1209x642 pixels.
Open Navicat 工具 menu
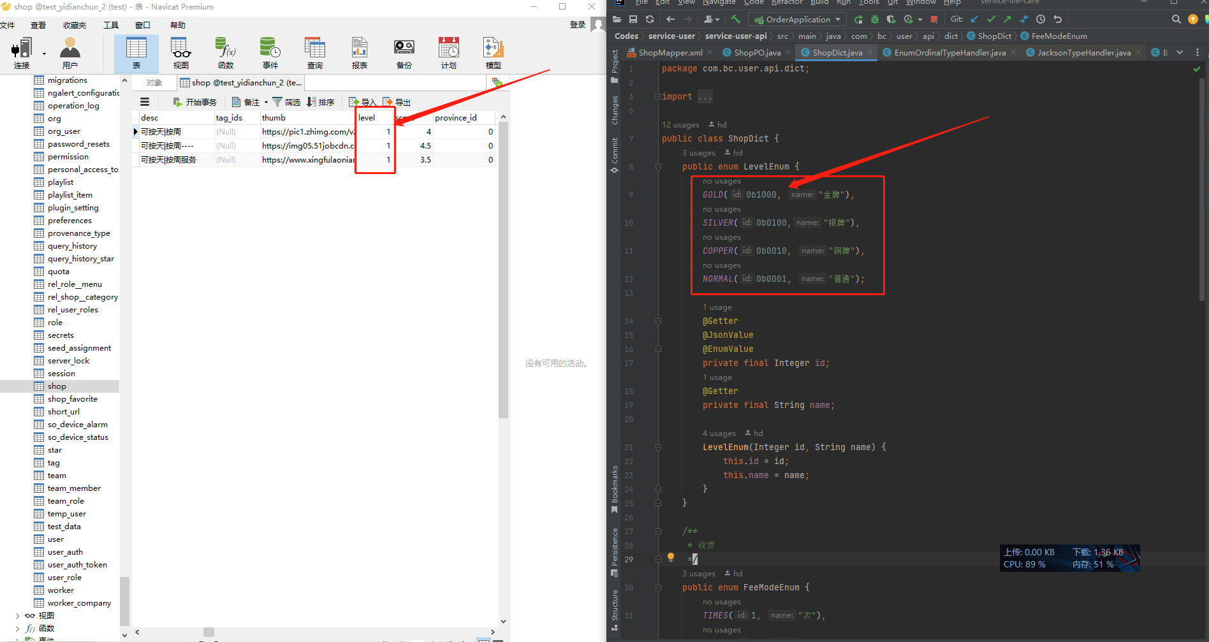point(111,26)
